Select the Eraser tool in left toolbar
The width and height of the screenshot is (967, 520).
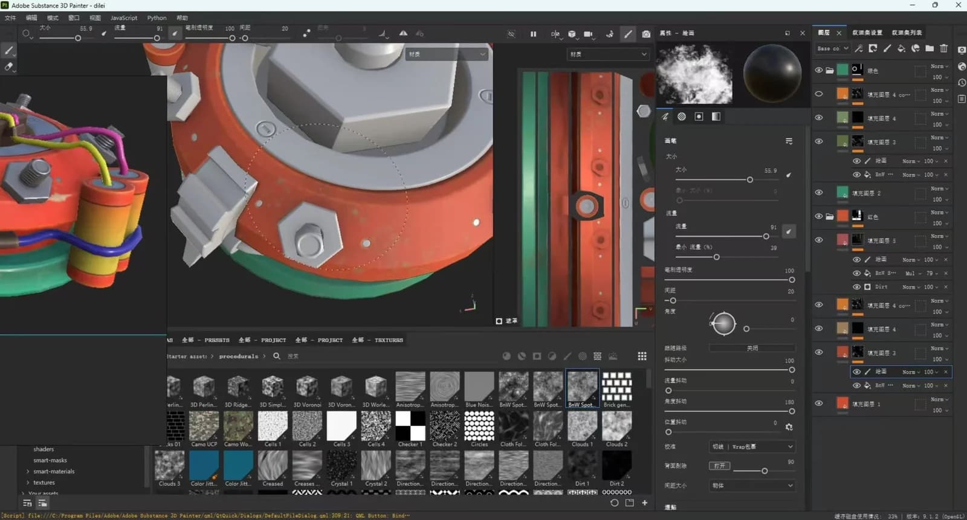[x=8, y=66]
